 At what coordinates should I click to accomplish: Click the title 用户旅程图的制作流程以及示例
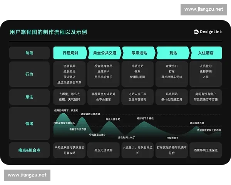click(x=49, y=32)
